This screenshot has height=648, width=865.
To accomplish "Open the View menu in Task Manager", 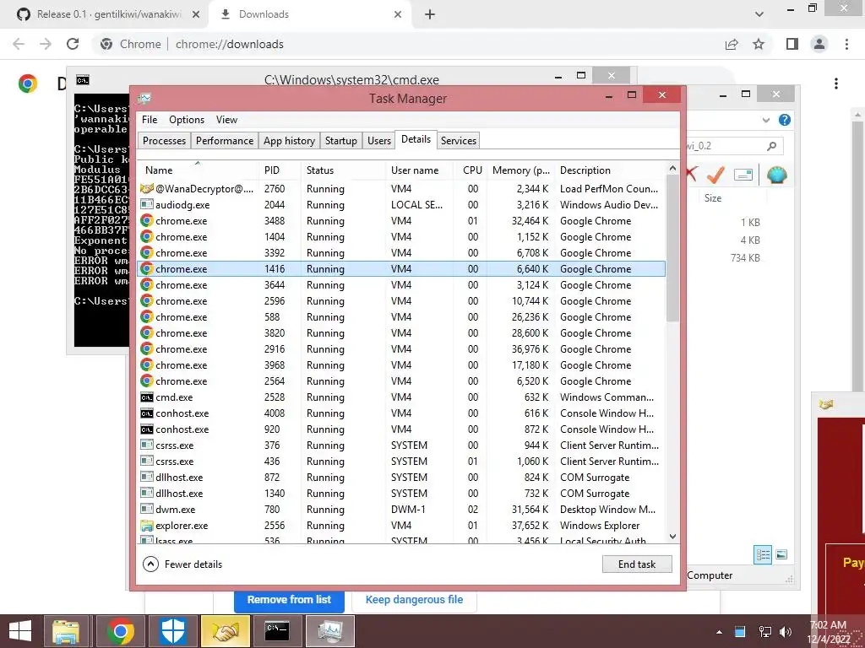I will [x=226, y=120].
